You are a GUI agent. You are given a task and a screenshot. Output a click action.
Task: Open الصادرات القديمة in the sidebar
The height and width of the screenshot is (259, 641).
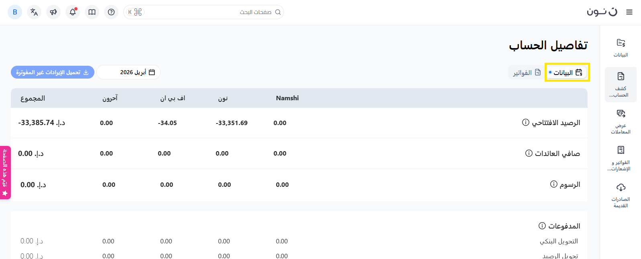(x=621, y=195)
